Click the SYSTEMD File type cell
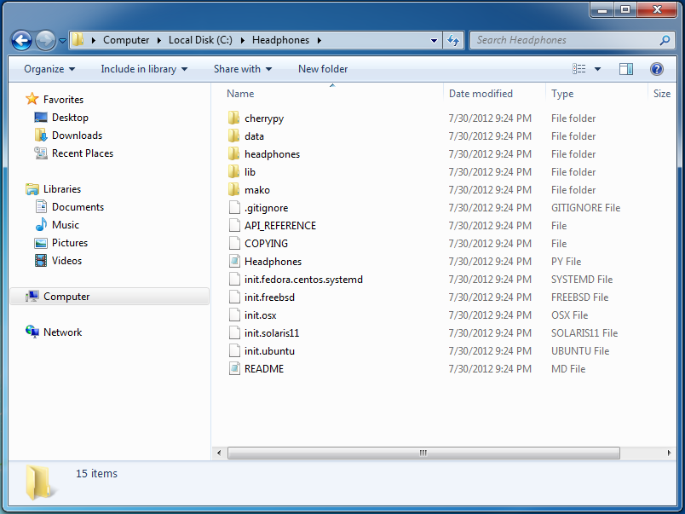The image size is (685, 514). (581, 280)
